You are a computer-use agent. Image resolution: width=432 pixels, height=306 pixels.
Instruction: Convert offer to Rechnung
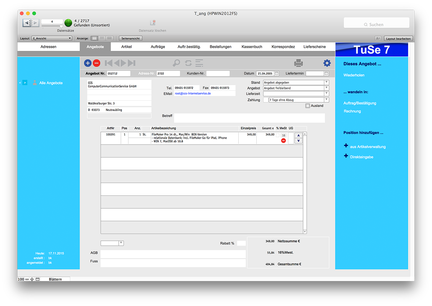(352, 111)
